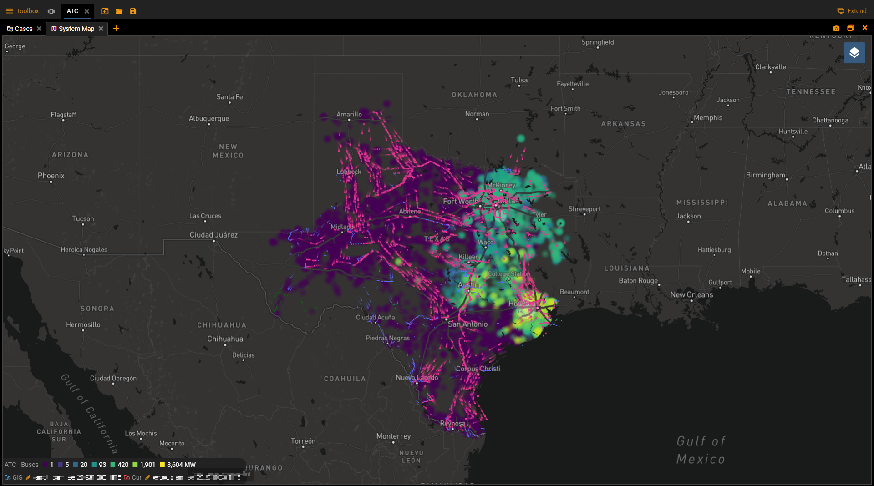The image size is (874, 486).
Task: Take a map snapshot with camera icon
Action: (x=836, y=28)
